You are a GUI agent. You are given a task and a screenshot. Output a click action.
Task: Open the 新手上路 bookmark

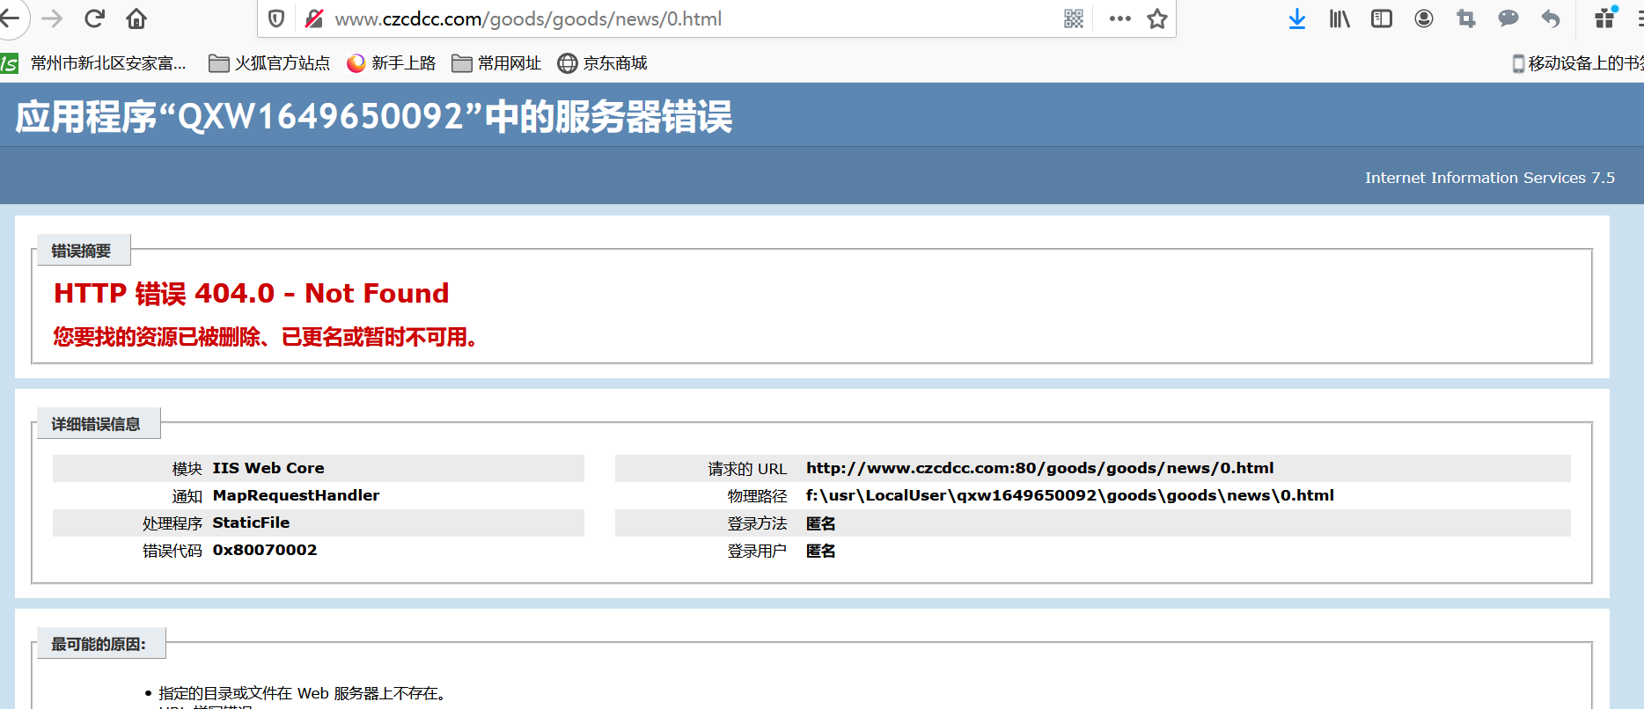(x=392, y=63)
